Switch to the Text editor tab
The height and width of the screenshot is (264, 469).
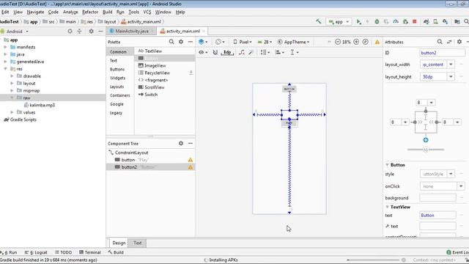point(137,243)
